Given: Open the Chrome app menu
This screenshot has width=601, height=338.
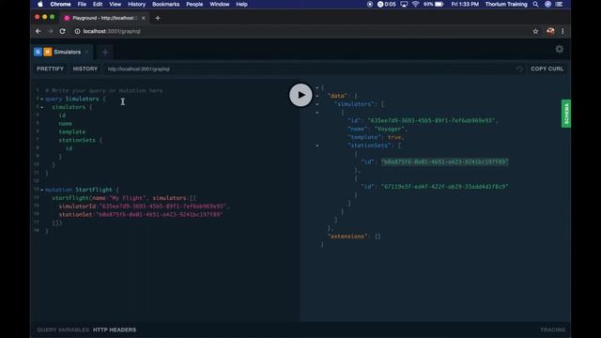Looking at the screenshot, I should (x=60, y=4).
